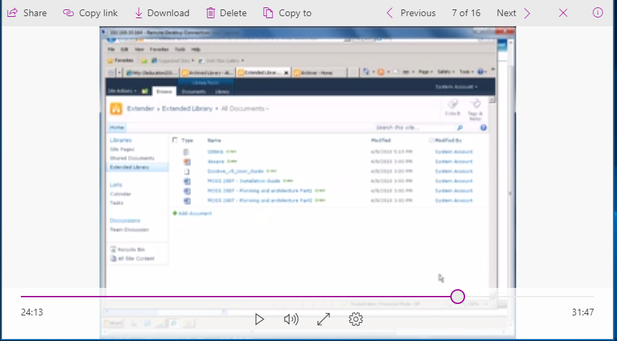Click the 31:47 total duration label
The height and width of the screenshot is (341, 617).
(x=583, y=312)
